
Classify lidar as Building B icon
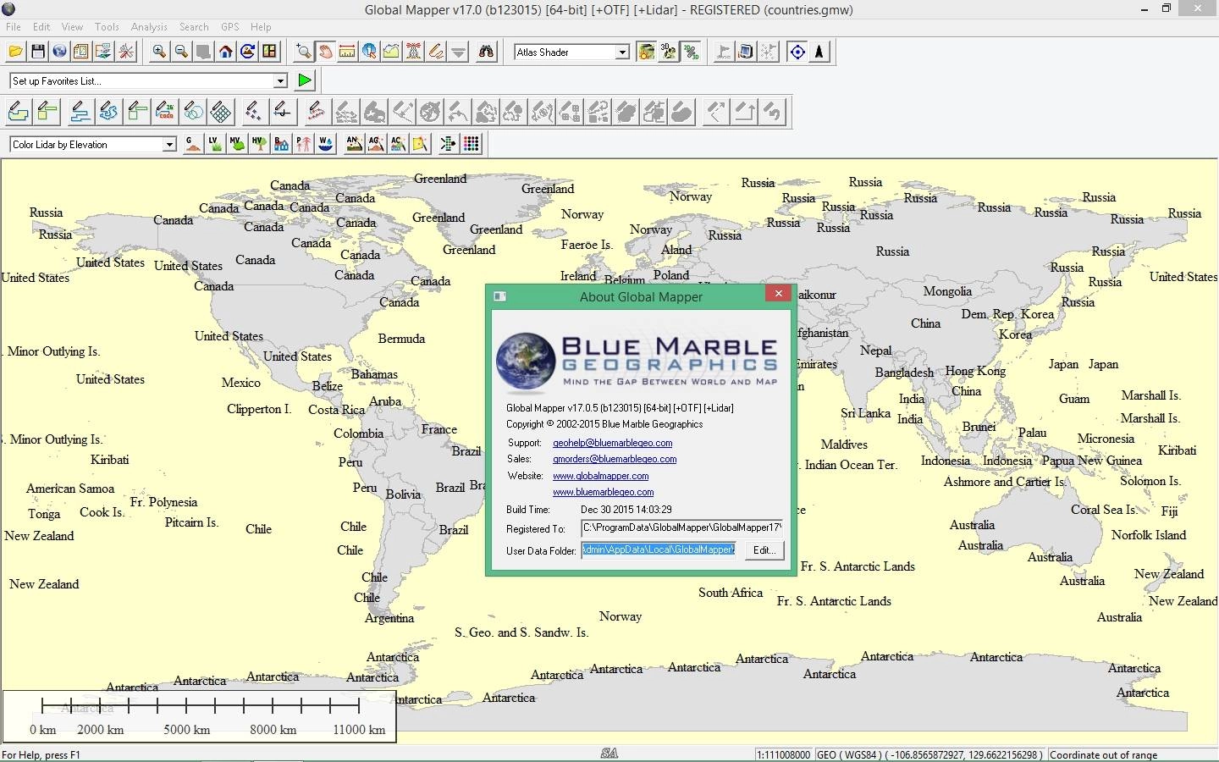[x=281, y=144]
